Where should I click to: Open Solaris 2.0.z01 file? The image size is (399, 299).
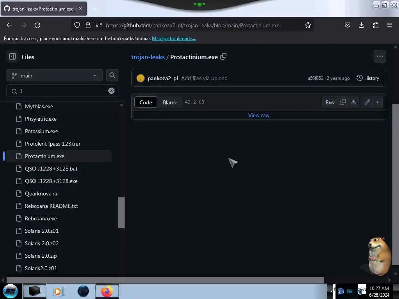click(42, 231)
